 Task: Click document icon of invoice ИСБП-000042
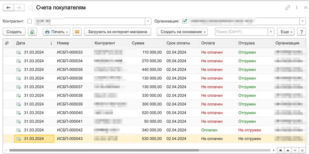click(19, 130)
